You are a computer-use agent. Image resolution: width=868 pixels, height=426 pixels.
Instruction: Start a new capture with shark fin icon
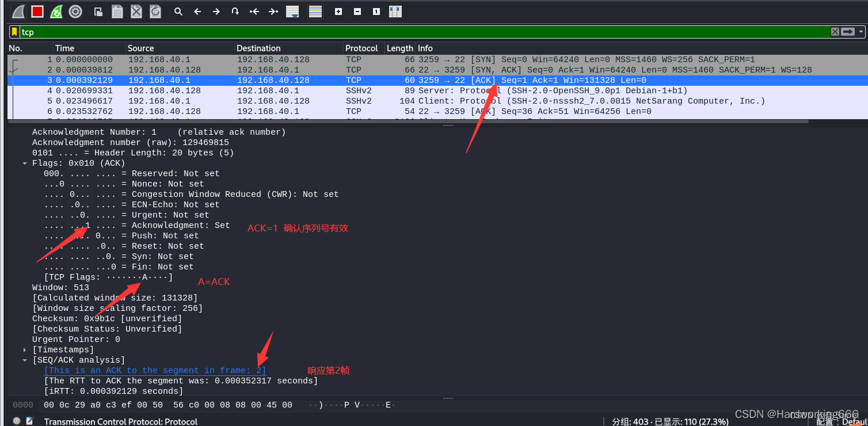(18, 12)
